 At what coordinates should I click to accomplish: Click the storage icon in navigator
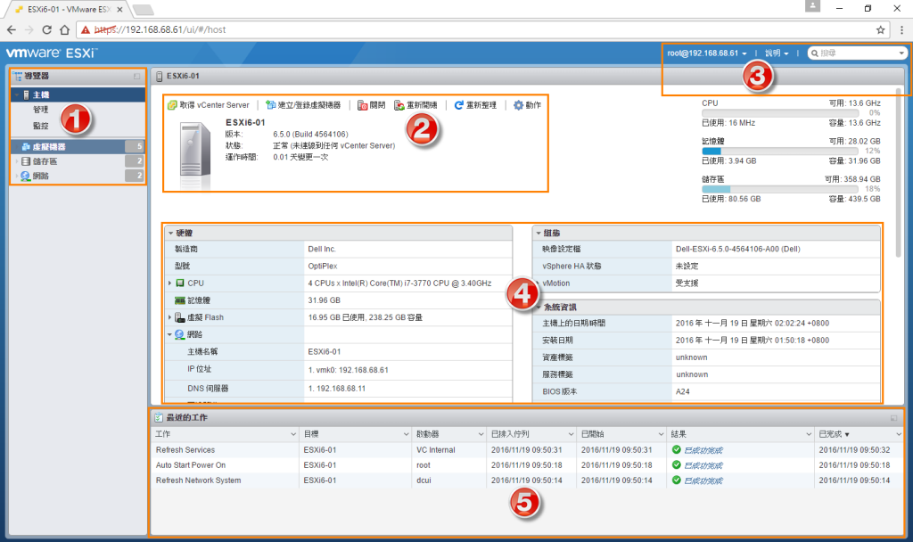pyautogui.click(x=26, y=161)
